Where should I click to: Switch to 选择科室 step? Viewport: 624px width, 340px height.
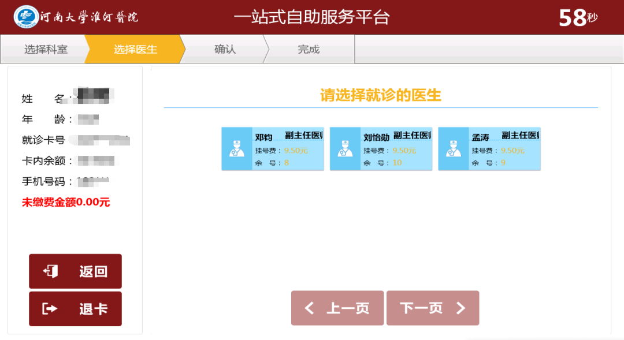click(46, 49)
